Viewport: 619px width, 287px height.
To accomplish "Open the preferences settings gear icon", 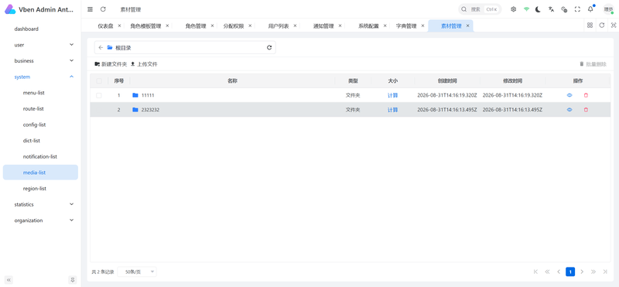I will (513, 9).
